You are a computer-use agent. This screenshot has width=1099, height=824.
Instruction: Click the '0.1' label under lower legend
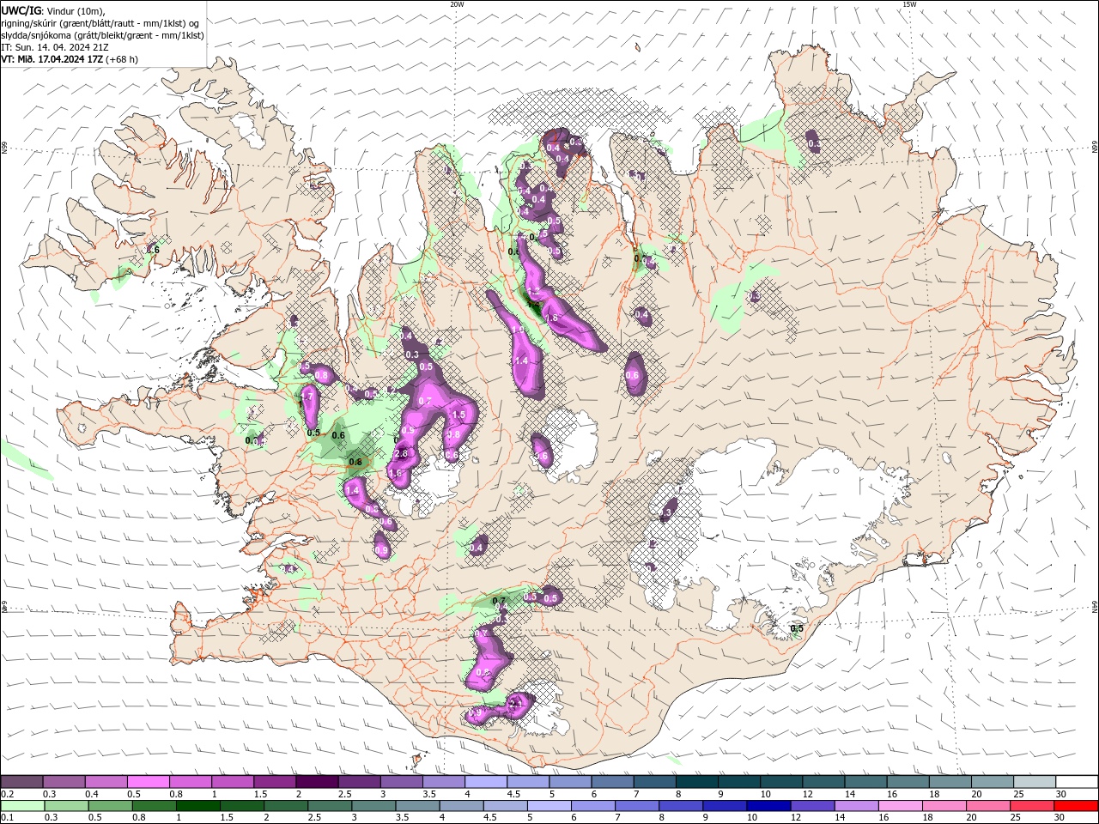7,818
